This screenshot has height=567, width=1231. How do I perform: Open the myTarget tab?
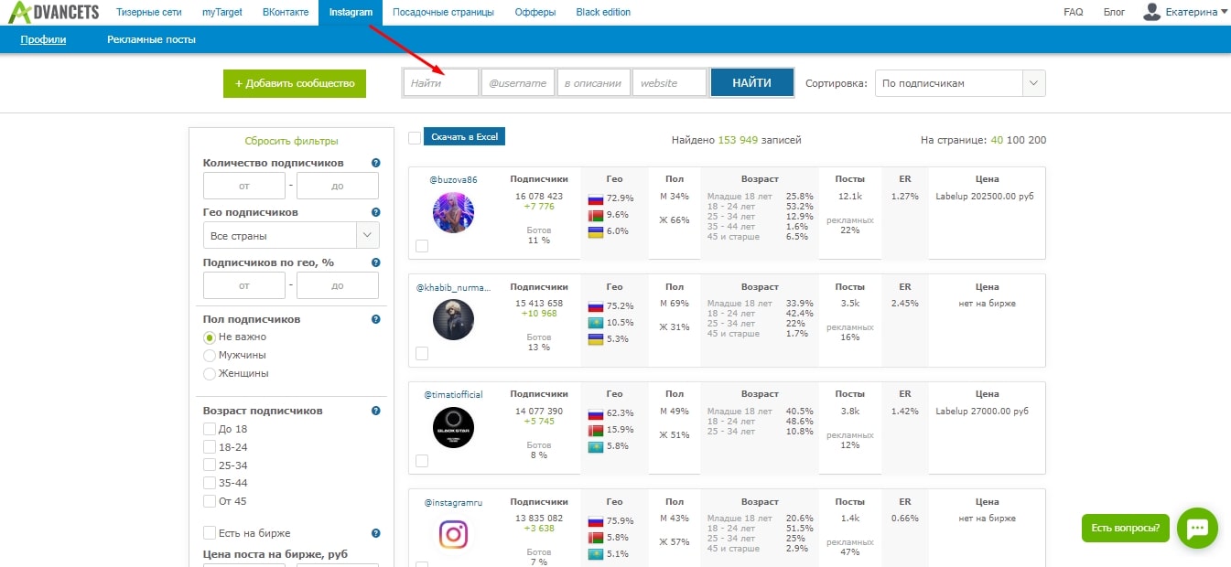[x=222, y=12]
